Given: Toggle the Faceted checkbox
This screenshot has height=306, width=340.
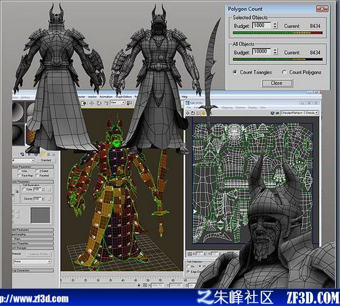Looking at the screenshot, I should point(37,175).
